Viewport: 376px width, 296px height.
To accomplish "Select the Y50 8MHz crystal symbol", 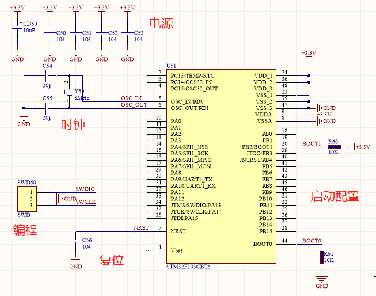I will pos(69,92).
